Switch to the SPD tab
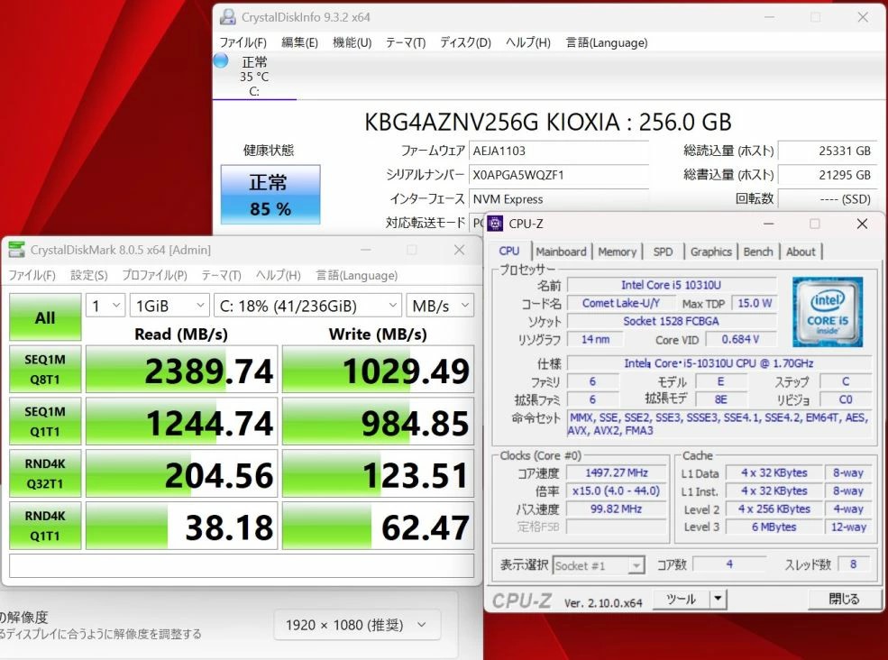Viewport: 888px width, 660px height. (664, 252)
